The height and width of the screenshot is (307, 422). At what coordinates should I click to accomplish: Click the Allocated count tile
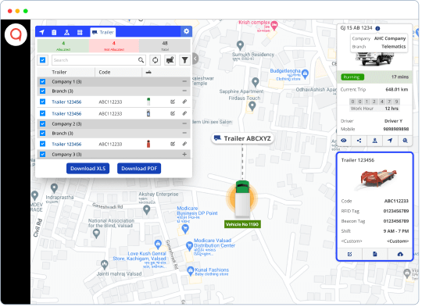pyautogui.click(x=63, y=46)
